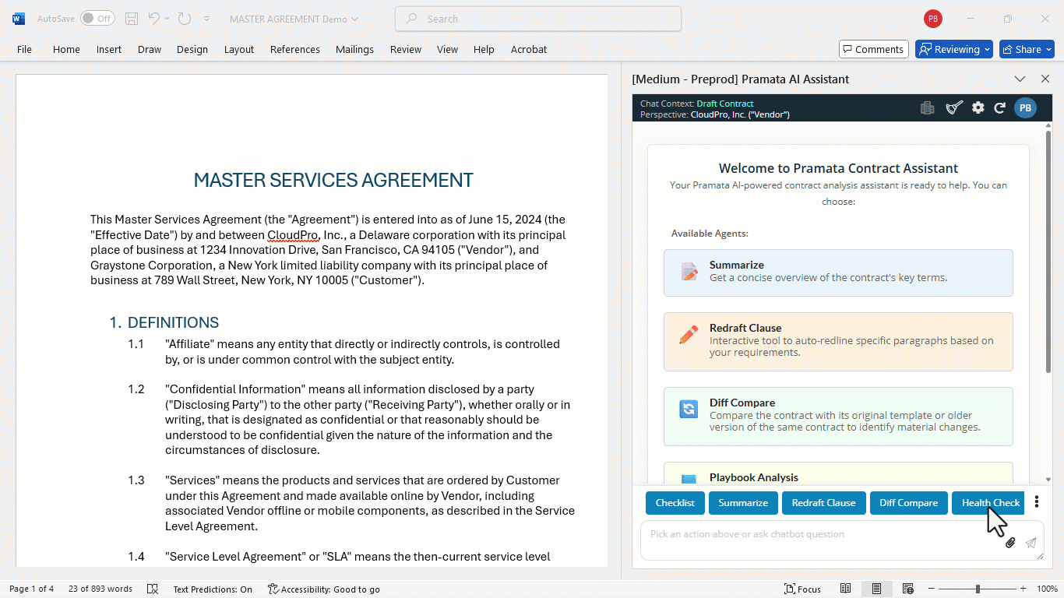Open the View ribbon tab
This screenshot has height=598, width=1064.
(x=447, y=49)
